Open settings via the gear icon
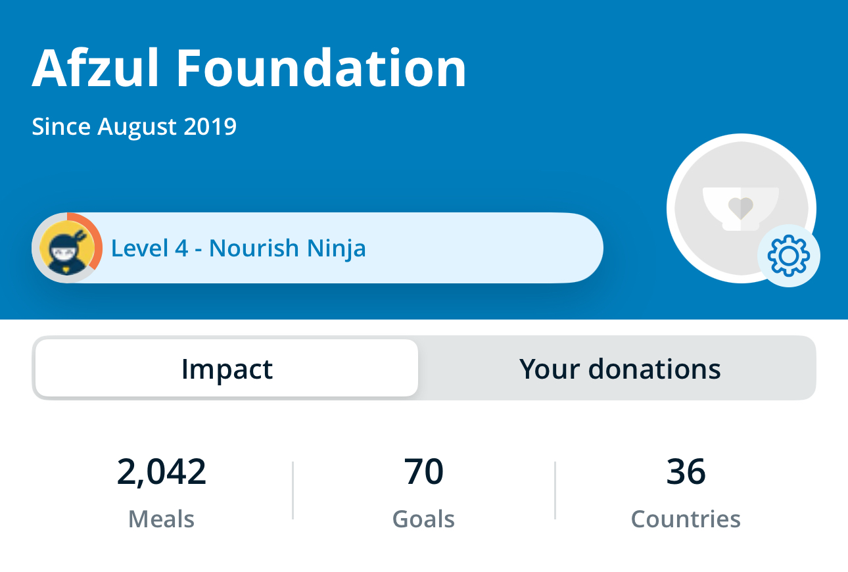 click(x=788, y=256)
